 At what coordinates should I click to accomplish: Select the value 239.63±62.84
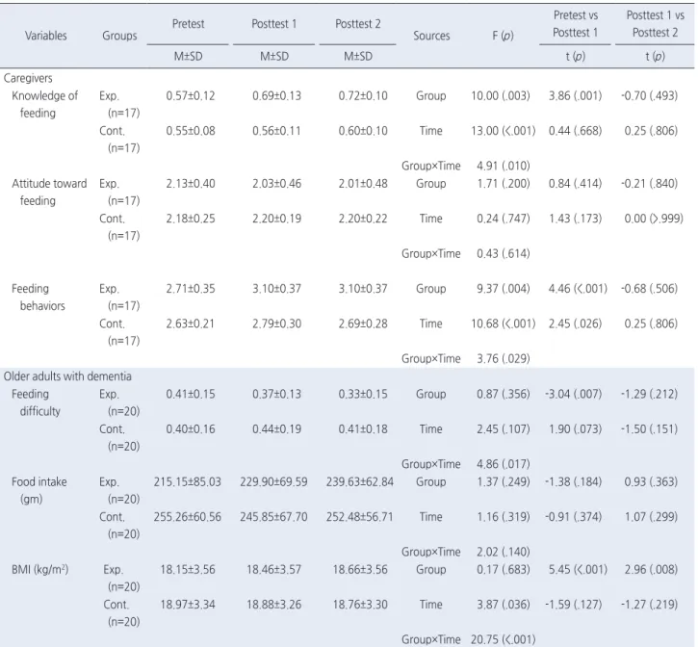[x=360, y=481]
